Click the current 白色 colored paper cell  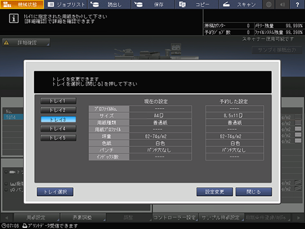pyautogui.click(x=160, y=143)
